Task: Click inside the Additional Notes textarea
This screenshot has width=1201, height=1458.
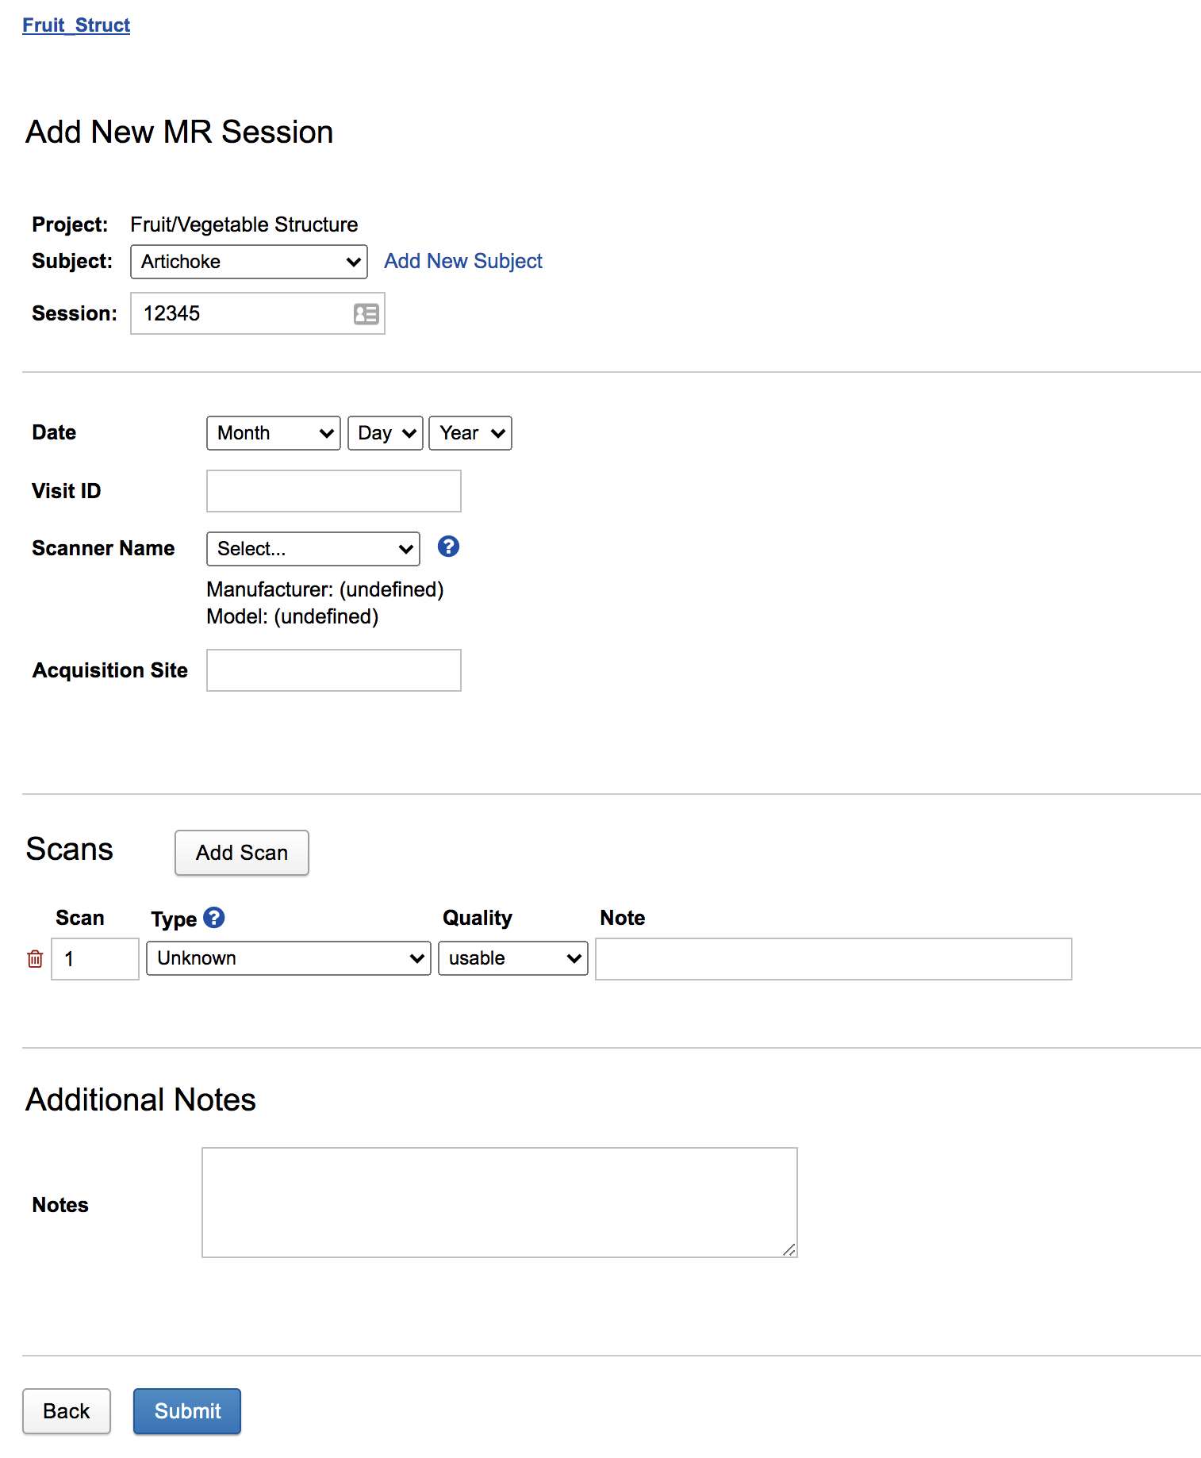Action: (499, 1203)
